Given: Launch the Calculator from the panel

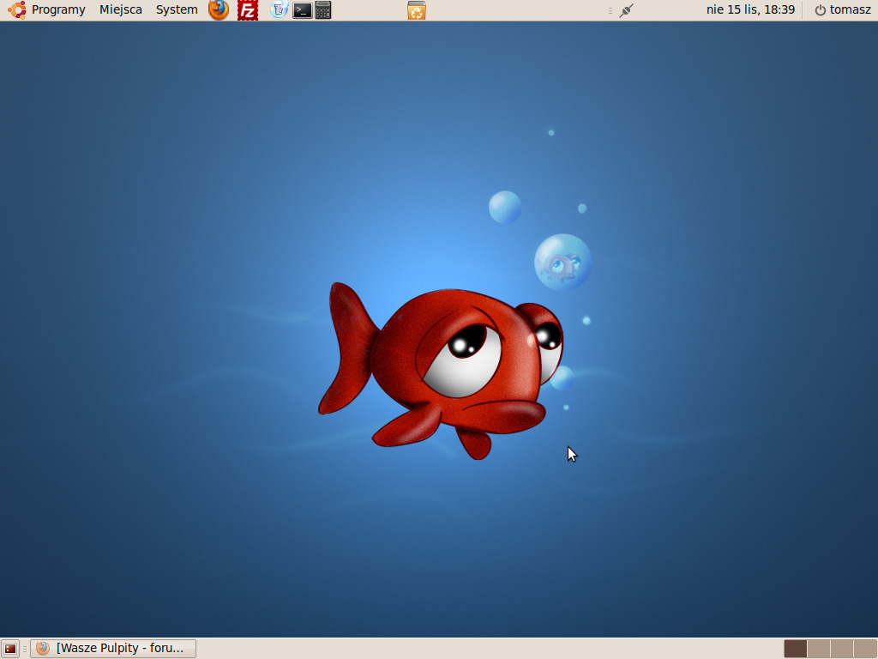Looking at the screenshot, I should pos(322,10).
